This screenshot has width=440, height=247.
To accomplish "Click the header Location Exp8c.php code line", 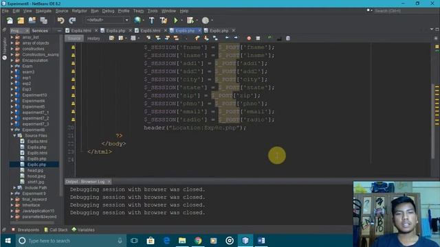I will [195, 128].
